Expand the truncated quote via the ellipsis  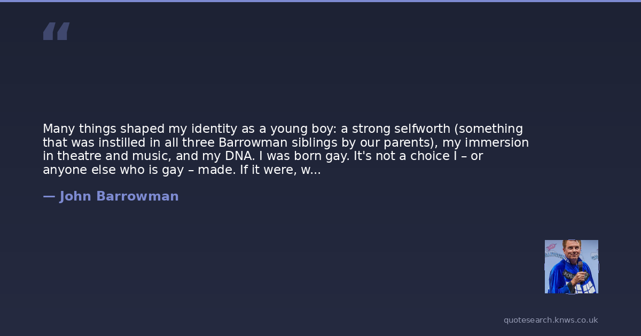(x=315, y=171)
